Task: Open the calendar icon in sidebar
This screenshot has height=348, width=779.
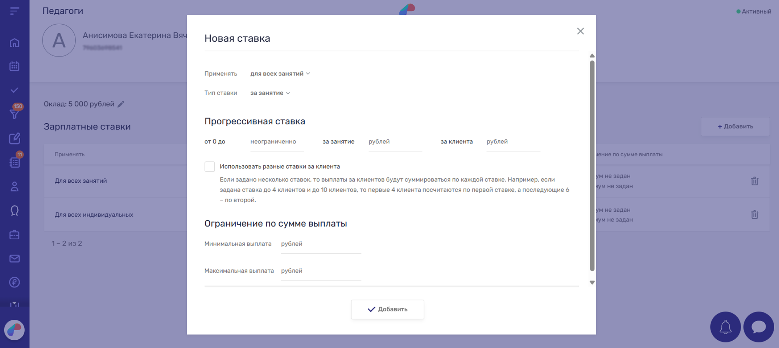Action: [15, 66]
